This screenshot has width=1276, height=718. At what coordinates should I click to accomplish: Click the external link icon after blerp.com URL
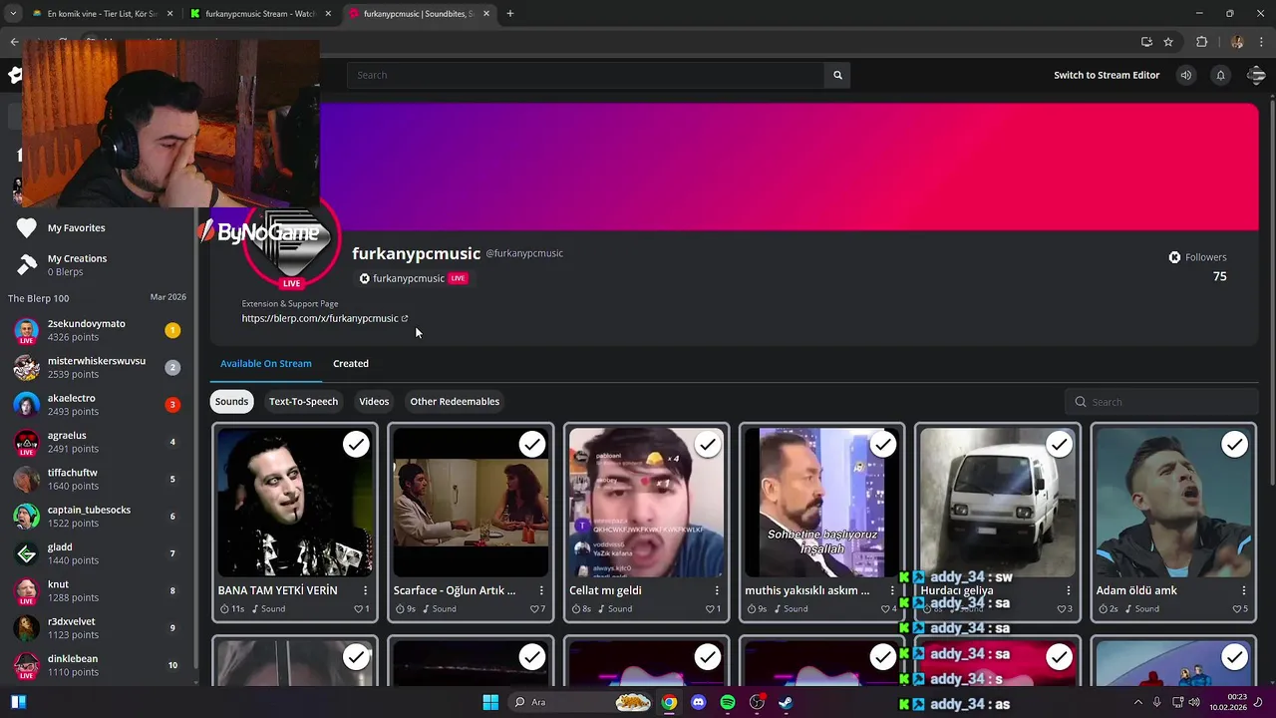pyautogui.click(x=405, y=318)
